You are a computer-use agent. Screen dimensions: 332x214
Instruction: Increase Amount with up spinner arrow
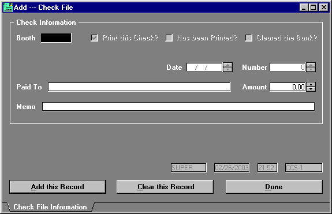[x=311, y=85]
